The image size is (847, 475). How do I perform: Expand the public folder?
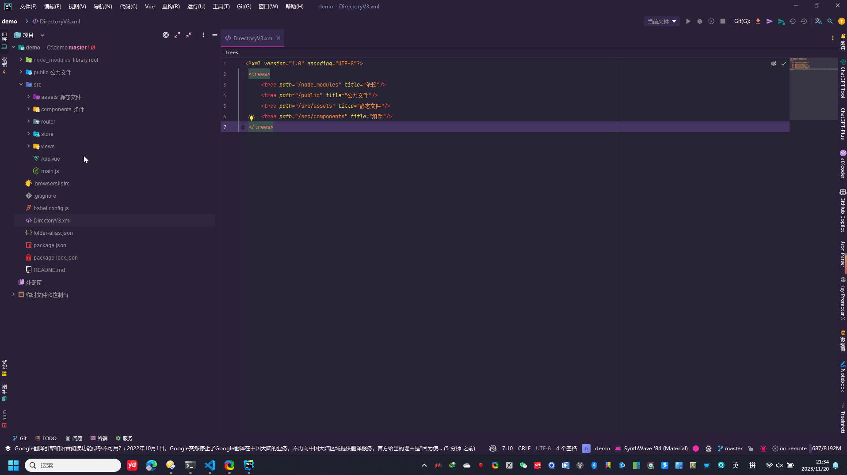coord(21,72)
